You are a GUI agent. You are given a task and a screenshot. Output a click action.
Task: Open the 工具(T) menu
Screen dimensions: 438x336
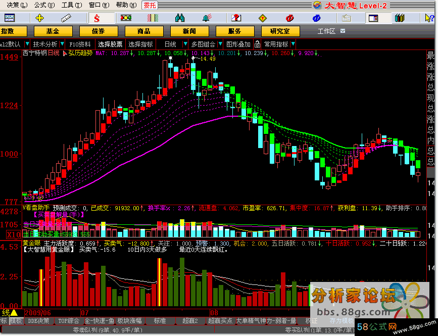(72, 5)
